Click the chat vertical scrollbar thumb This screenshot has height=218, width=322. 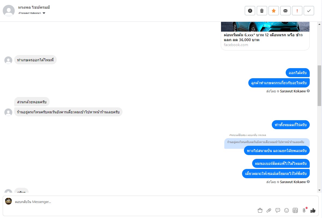(319, 86)
